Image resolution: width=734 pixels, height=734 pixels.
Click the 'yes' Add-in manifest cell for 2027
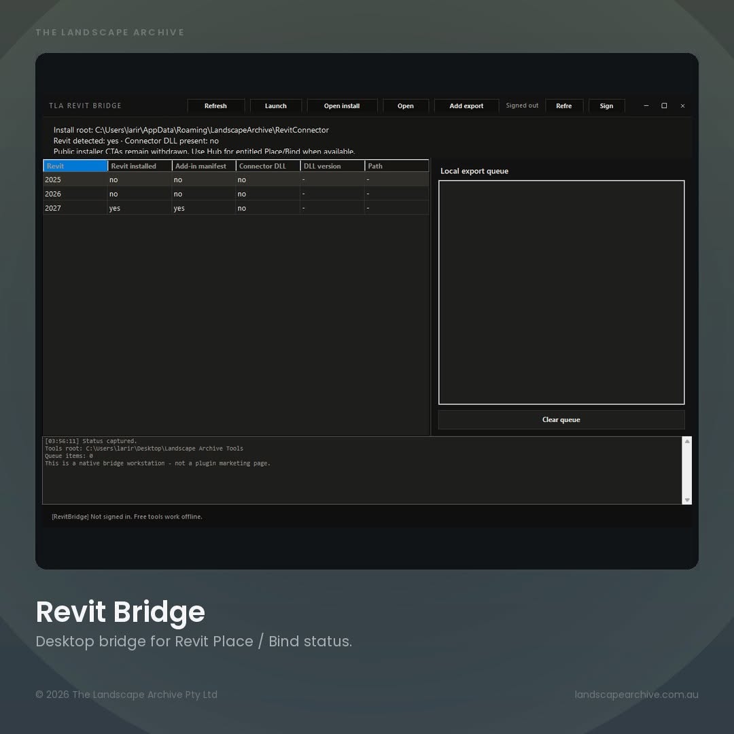click(x=204, y=208)
